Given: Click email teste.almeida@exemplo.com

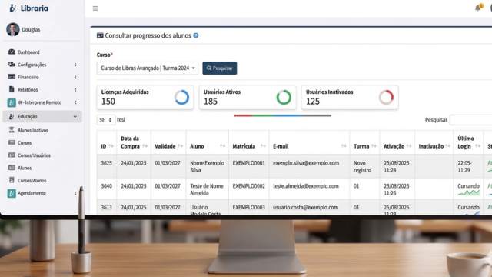Looking at the screenshot, I should [306, 186].
